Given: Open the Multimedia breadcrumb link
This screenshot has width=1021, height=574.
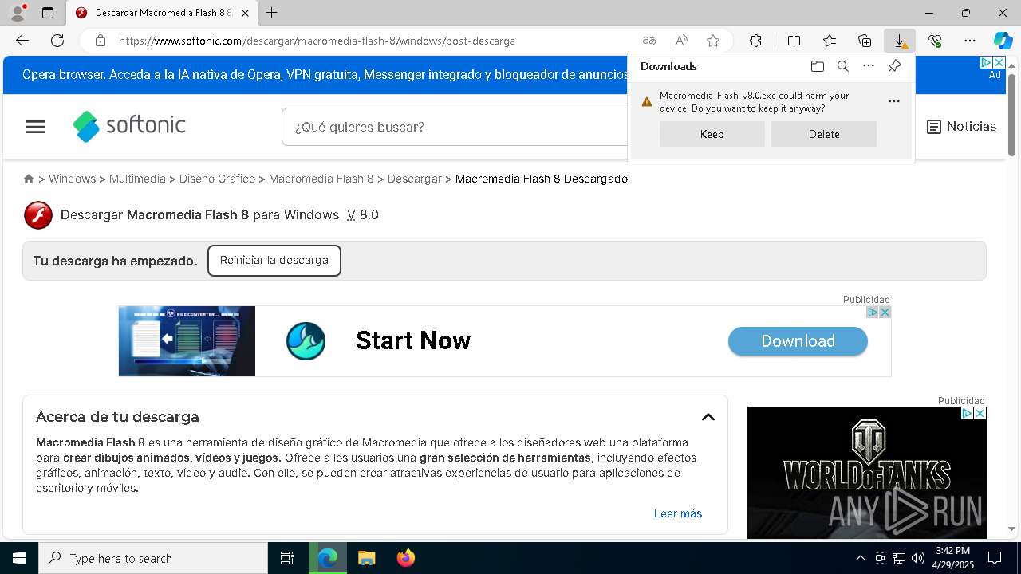Looking at the screenshot, I should coord(137,179).
